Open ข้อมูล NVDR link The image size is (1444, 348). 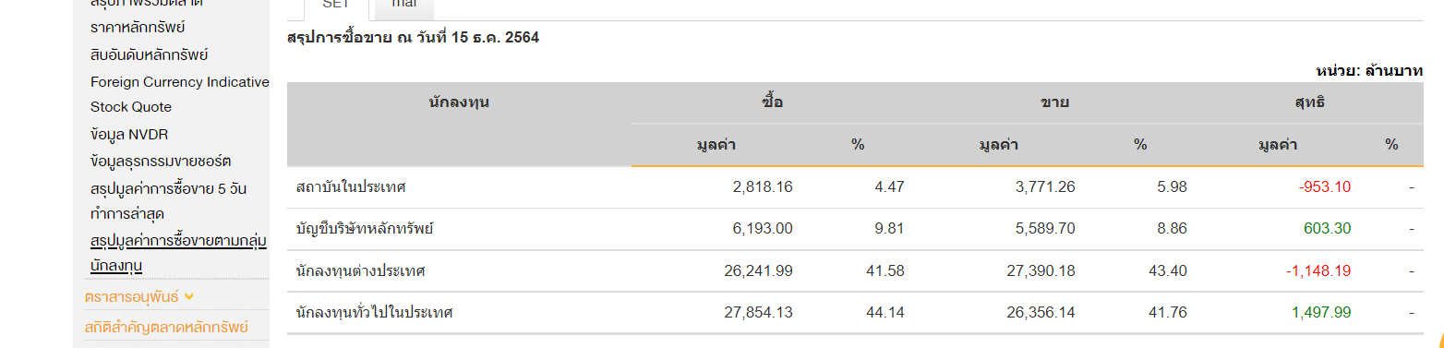click(129, 135)
